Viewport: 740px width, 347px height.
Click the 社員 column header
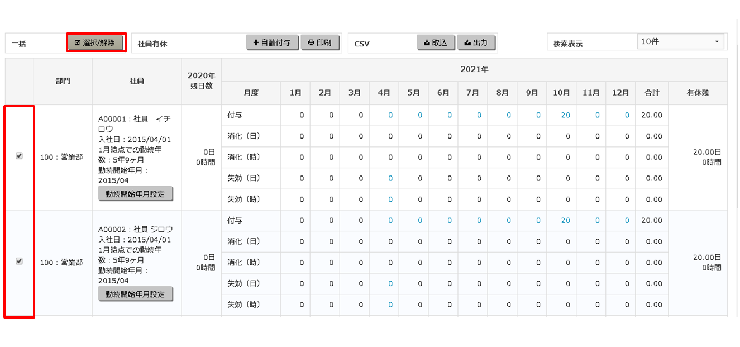pyautogui.click(x=137, y=81)
